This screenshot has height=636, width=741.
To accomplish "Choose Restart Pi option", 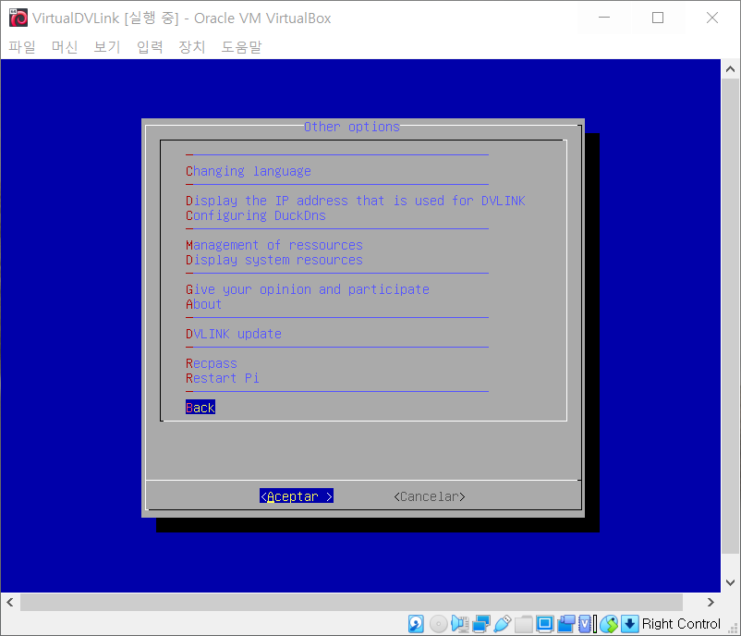I will (x=222, y=378).
